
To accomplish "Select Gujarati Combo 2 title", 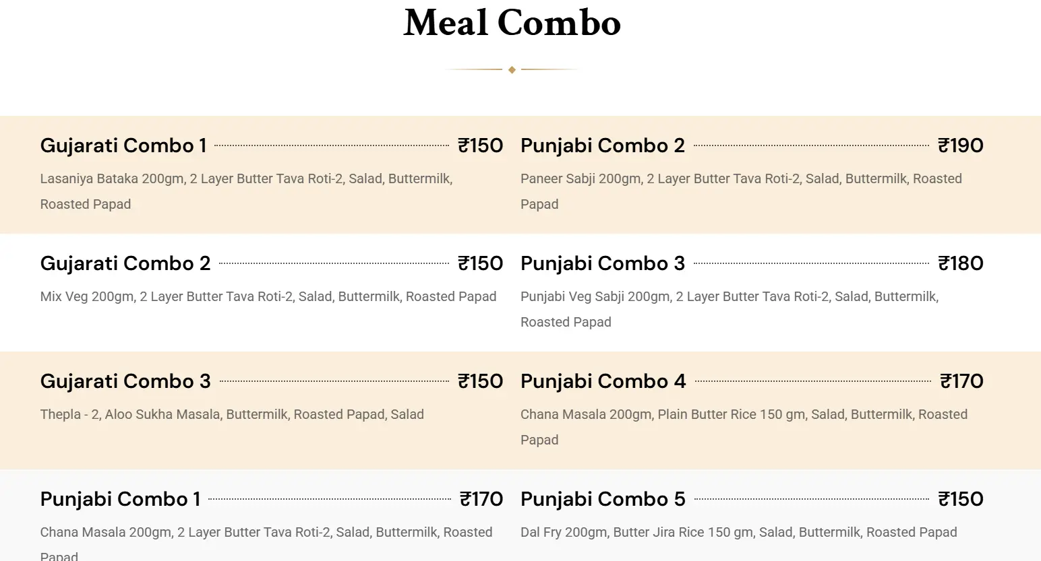I will 125,263.
